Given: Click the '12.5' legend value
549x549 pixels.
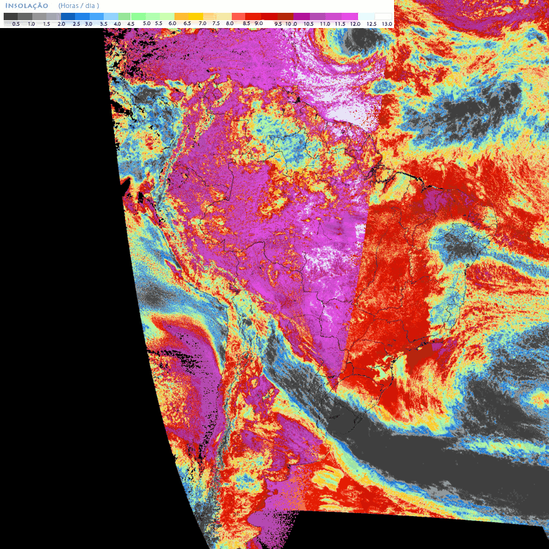Looking at the screenshot, I should [371, 24].
